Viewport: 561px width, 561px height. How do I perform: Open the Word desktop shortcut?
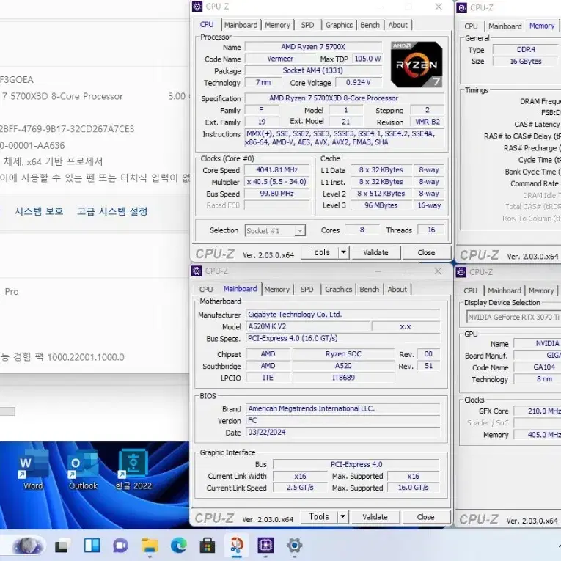coord(33,469)
